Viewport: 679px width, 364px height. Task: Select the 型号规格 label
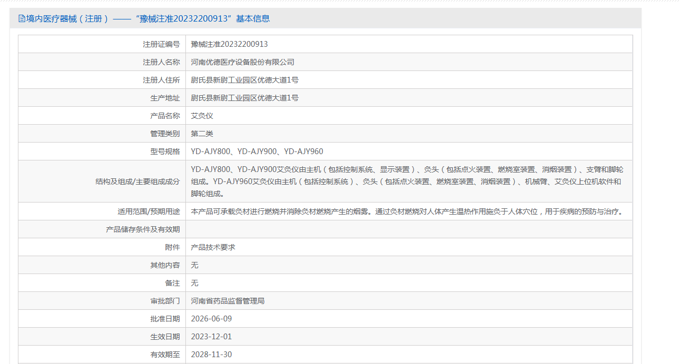pyautogui.click(x=165, y=151)
